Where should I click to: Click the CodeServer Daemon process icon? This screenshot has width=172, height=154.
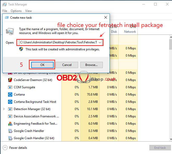click(10, 80)
